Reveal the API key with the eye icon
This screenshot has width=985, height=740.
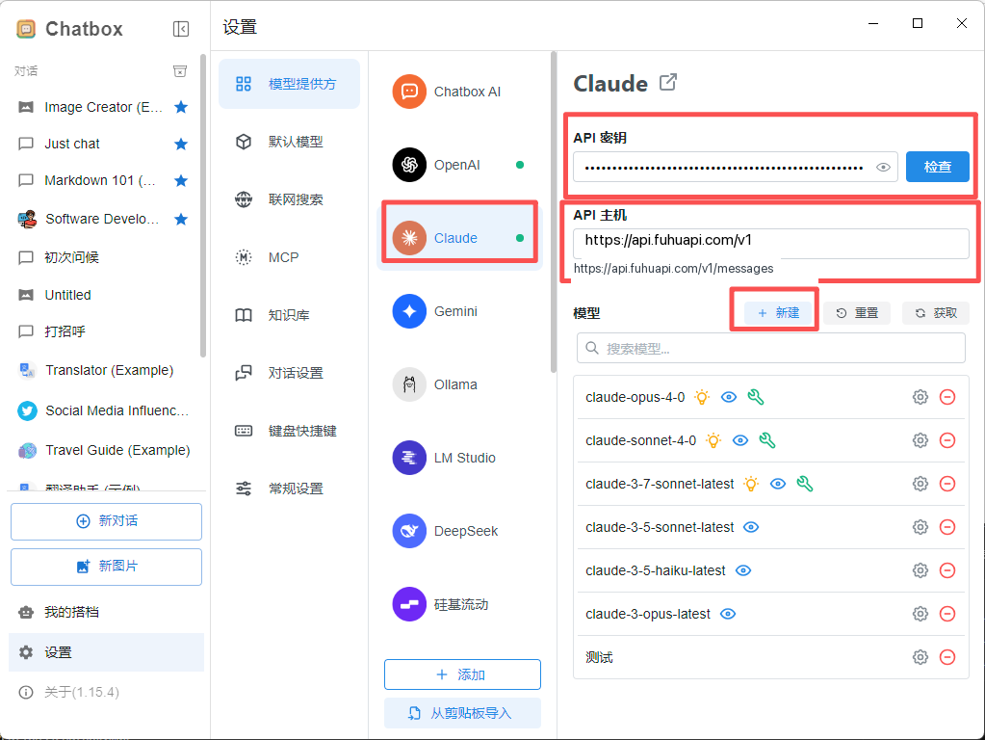[883, 168]
